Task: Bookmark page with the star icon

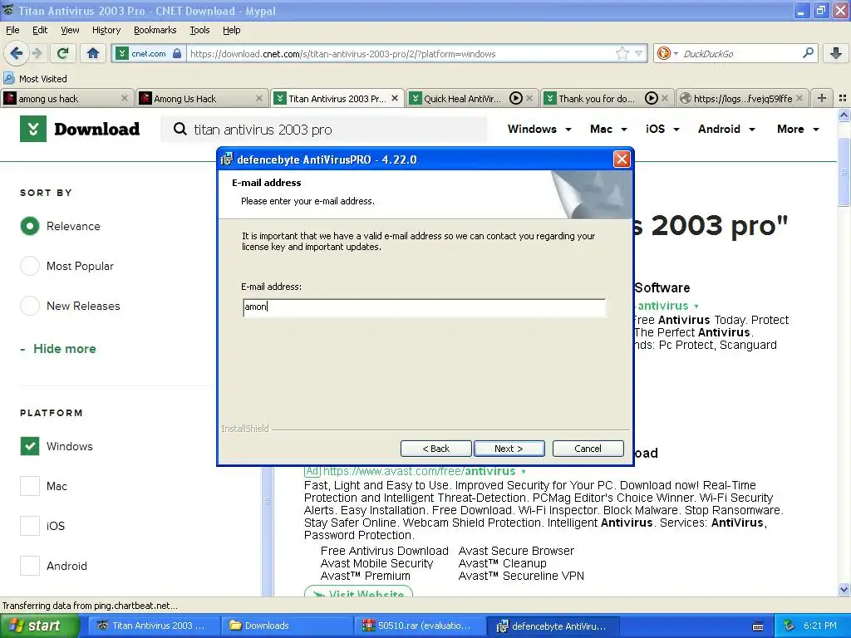Action: tap(622, 53)
